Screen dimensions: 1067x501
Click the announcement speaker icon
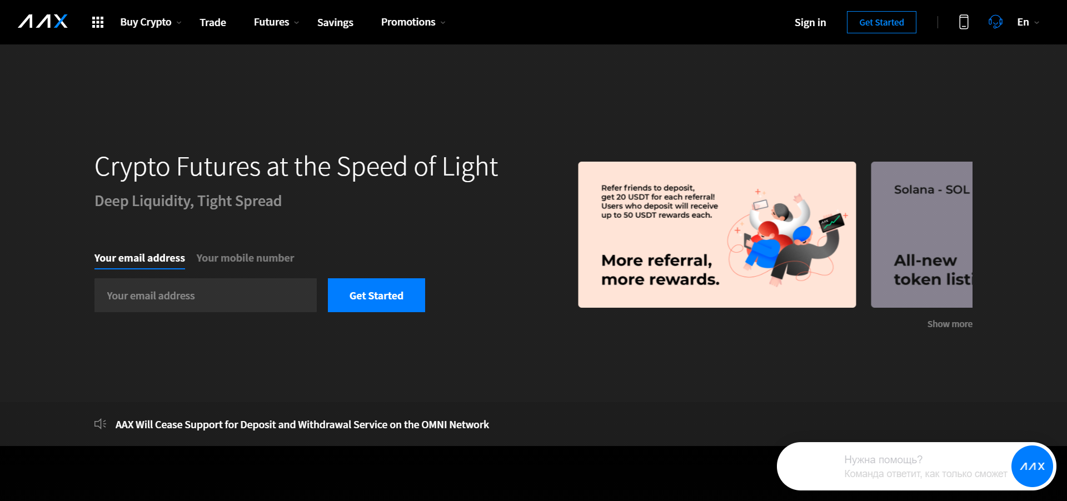(100, 424)
